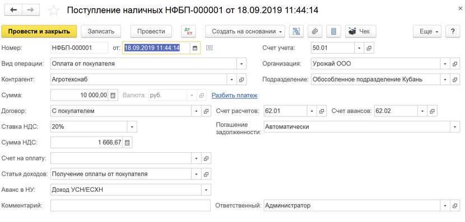Expand the Вид операции dropdown
The width and height of the screenshot is (465, 222).
pos(241,64)
